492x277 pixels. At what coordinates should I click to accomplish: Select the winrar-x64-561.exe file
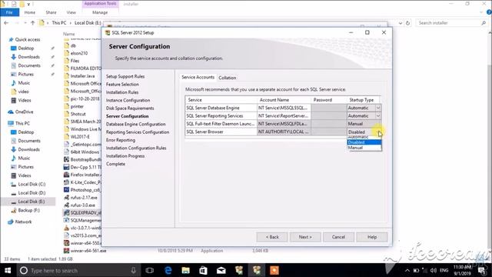tap(88, 251)
